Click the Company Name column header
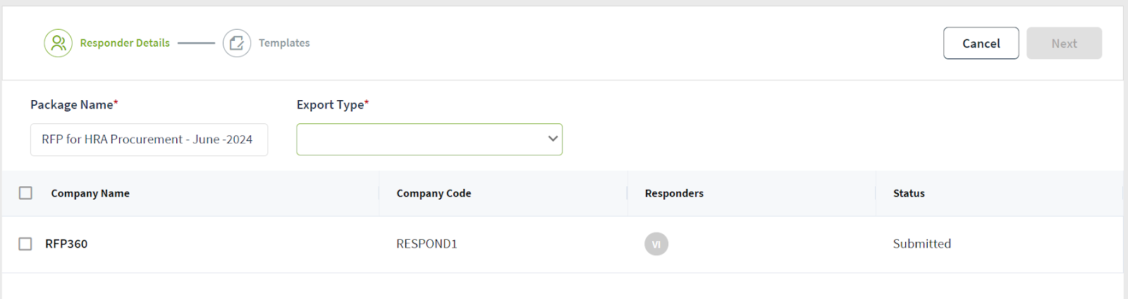The width and height of the screenshot is (1128, 299). [x=90, y=193]
